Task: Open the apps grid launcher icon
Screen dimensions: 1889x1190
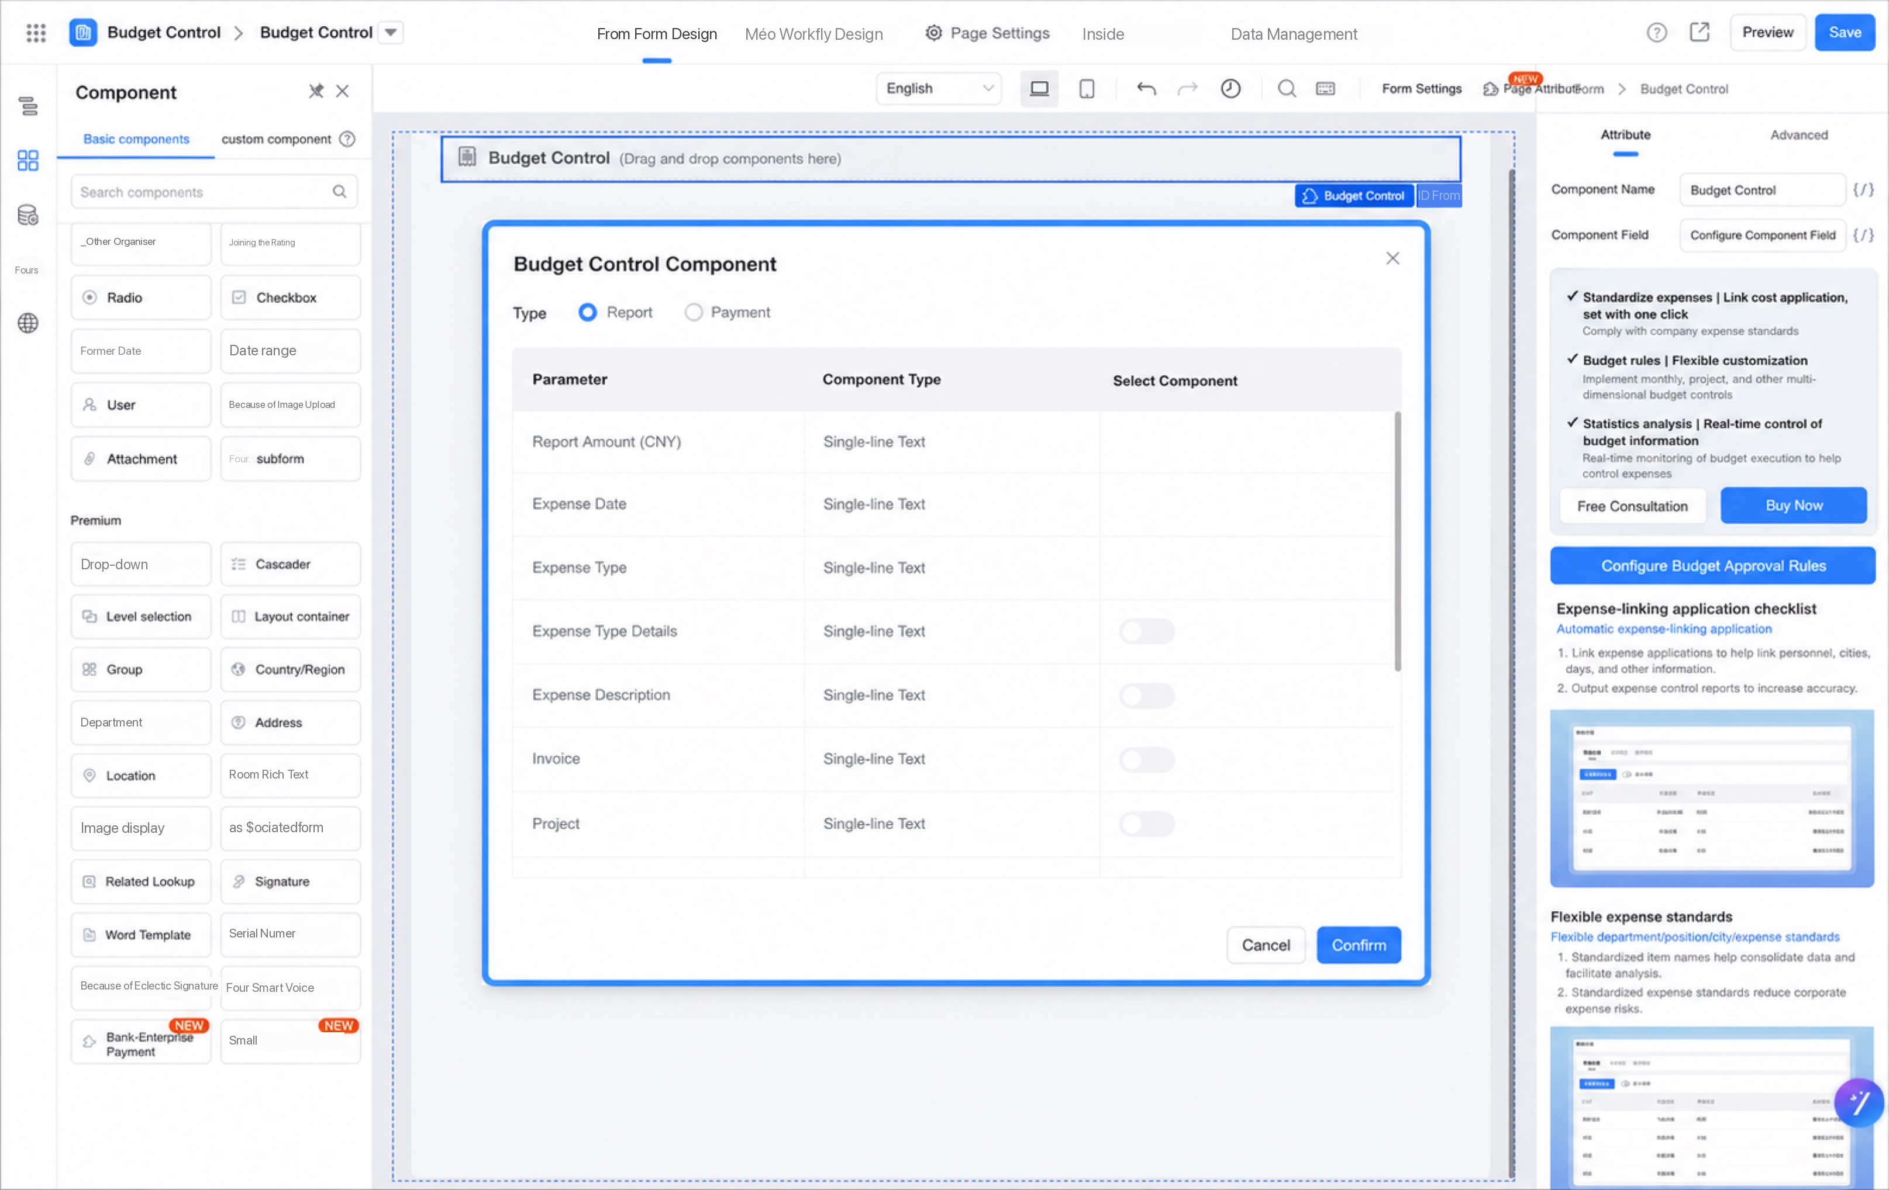Action: (36, 32)
